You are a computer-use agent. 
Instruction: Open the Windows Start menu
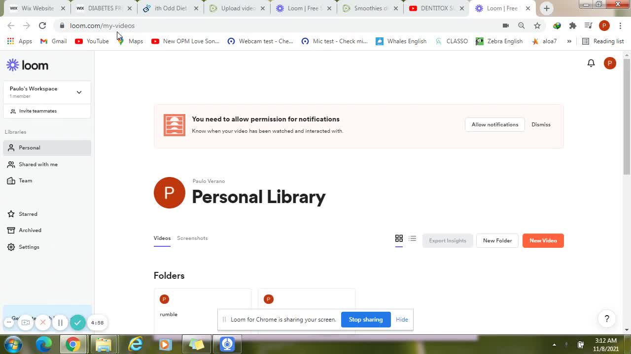pos(13,344)
